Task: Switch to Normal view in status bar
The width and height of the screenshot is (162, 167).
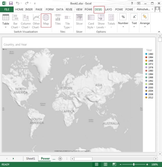Action: pos(96,164)
